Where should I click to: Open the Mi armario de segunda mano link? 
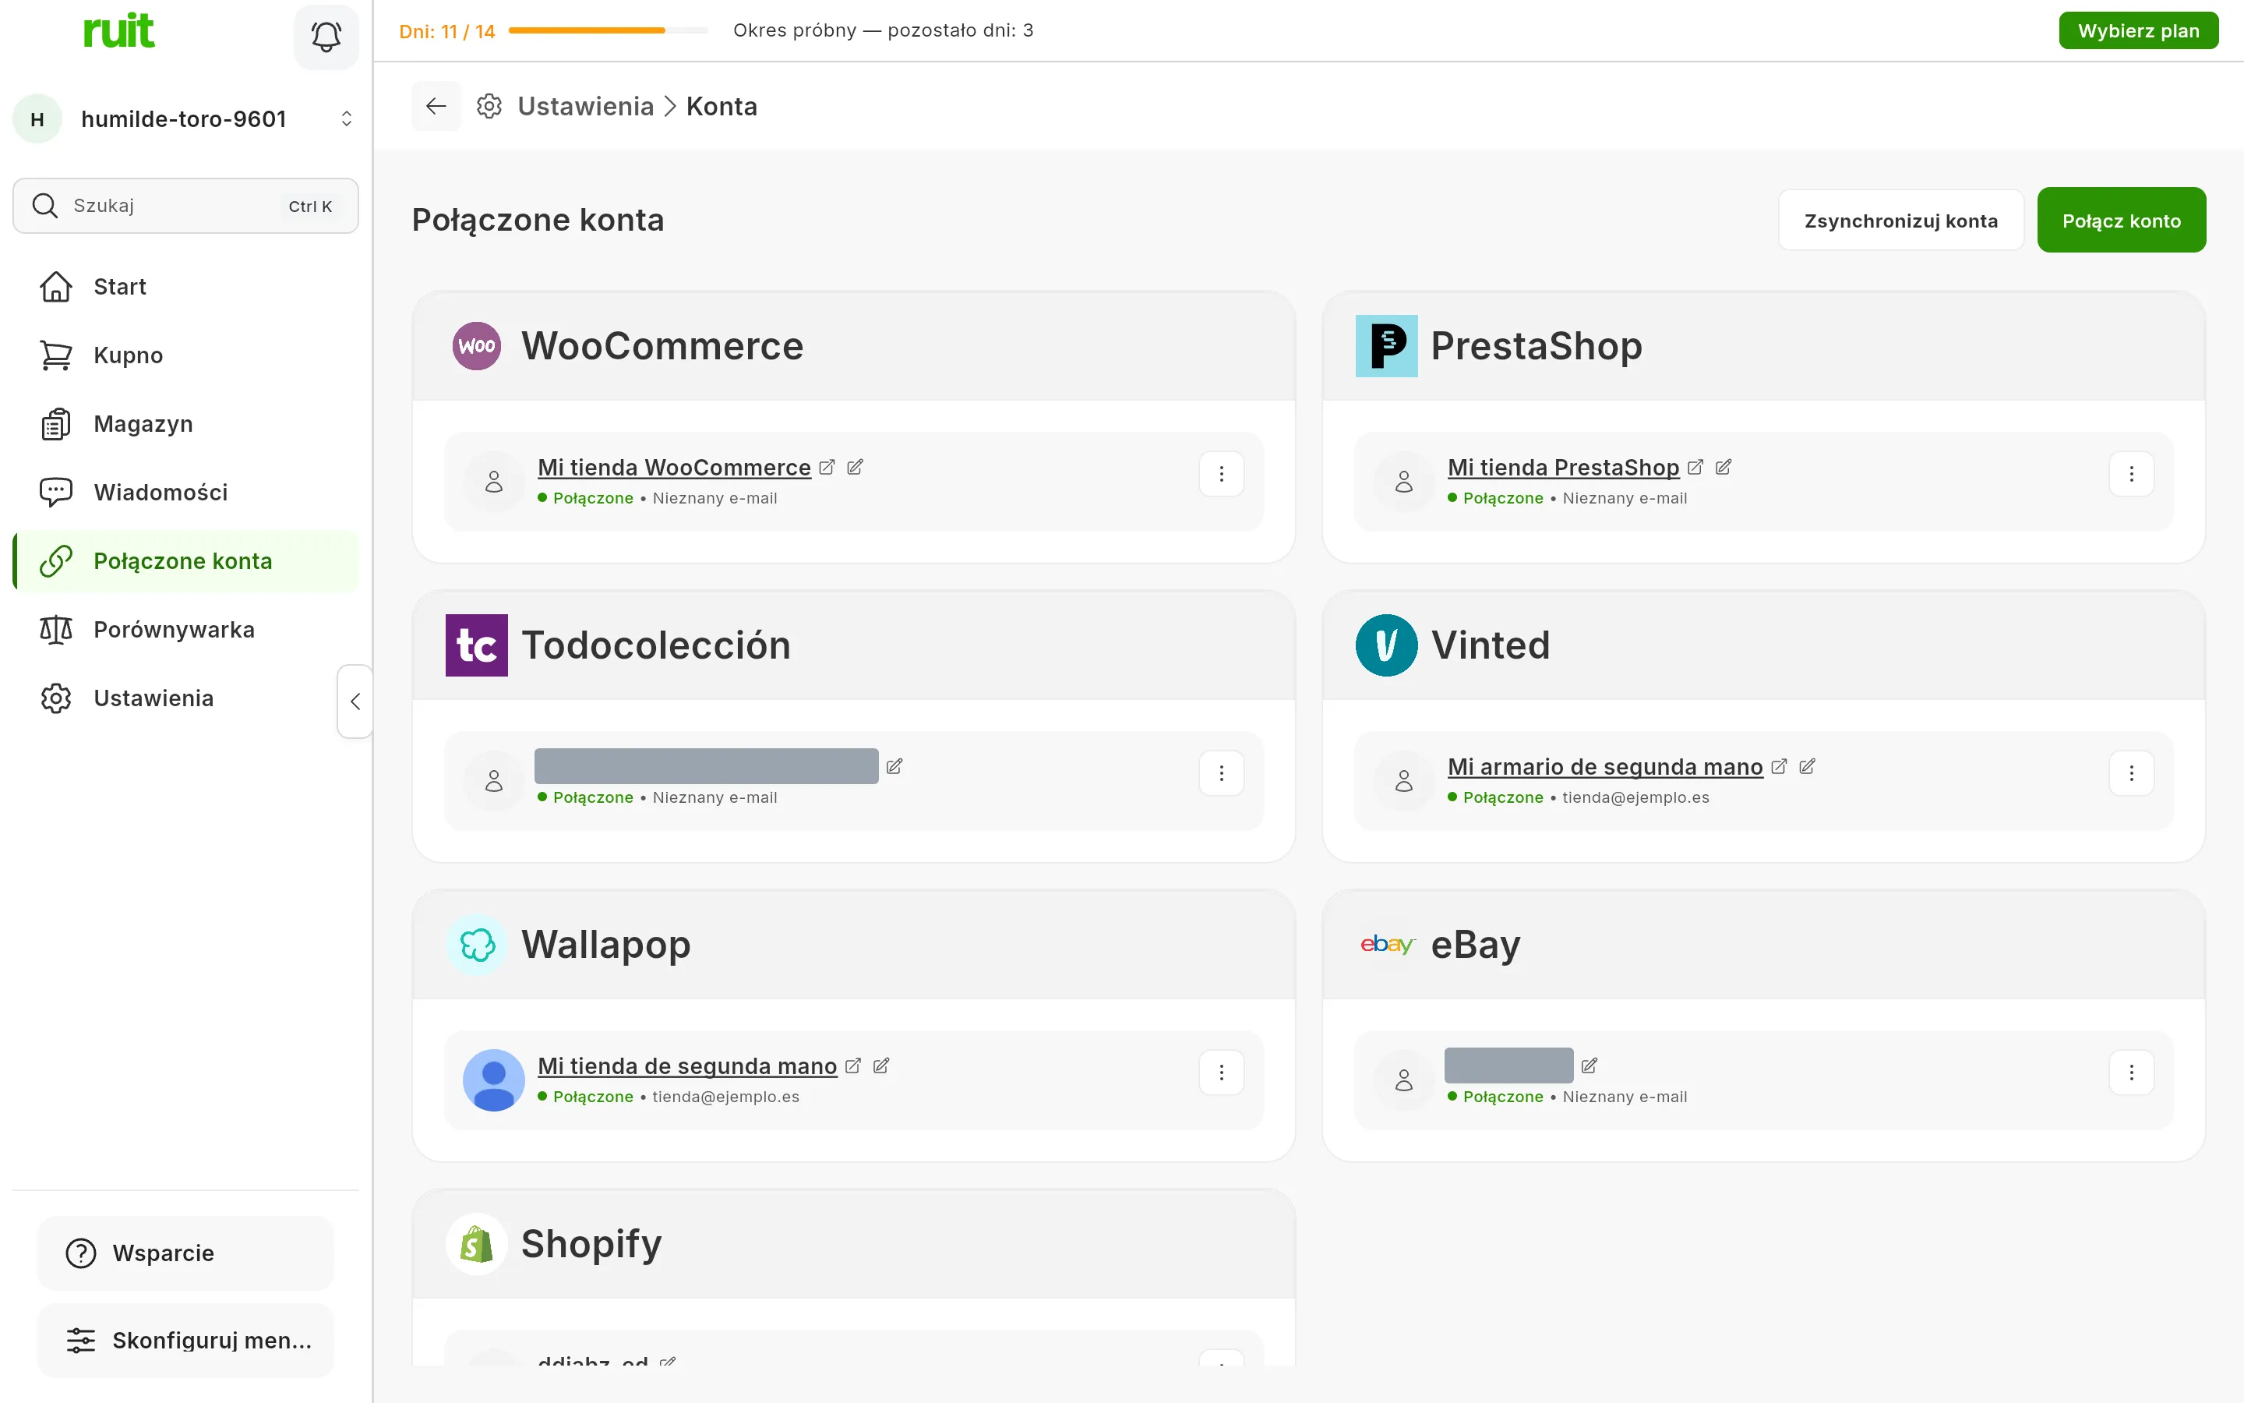pos(1605,768)
